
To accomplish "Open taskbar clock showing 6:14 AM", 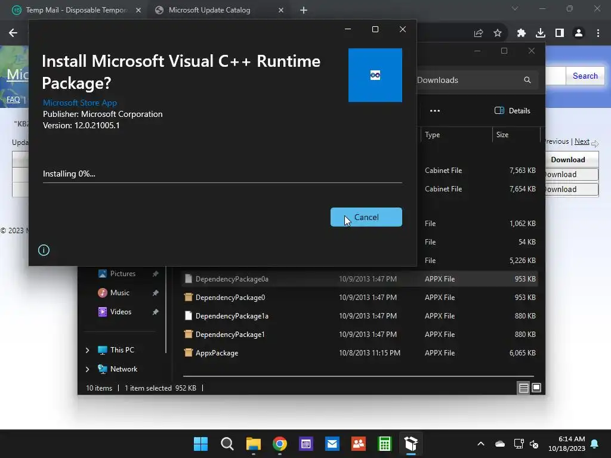I will (x=567, y=444).
